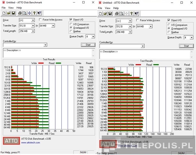Open Queue Depth dropdown in left window
Viewport: 196px width, 155px height.
[93, 37]
